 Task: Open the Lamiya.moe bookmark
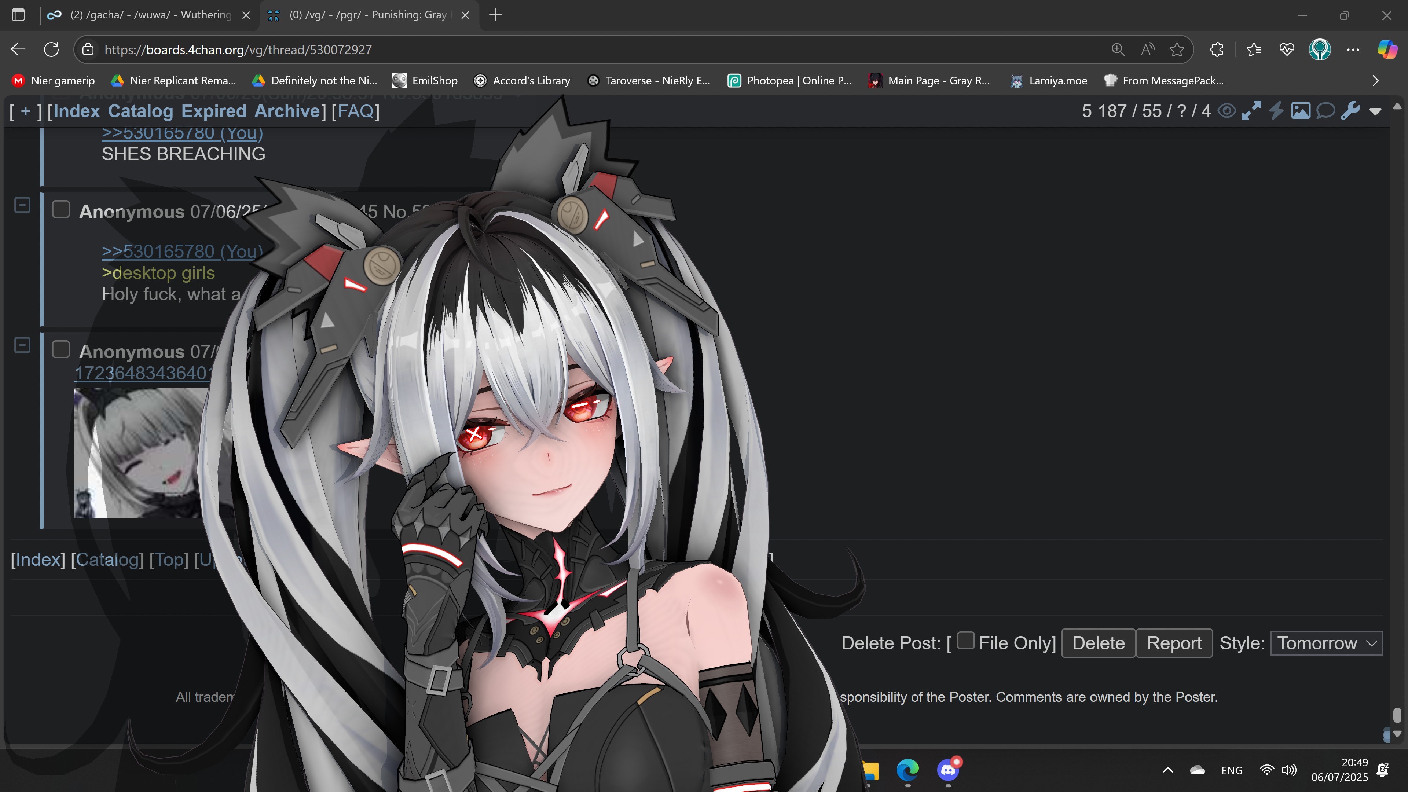click(x=1049, y=81)
